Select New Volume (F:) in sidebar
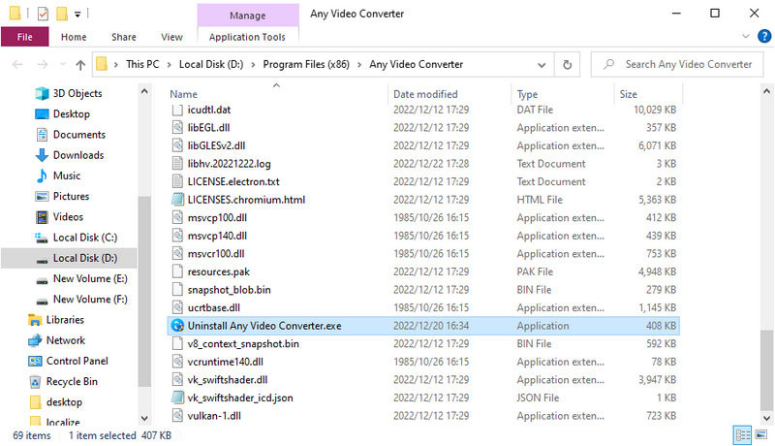Image resolution: width=775 pixels, height=446 pixels. click(x=90, y=300)
